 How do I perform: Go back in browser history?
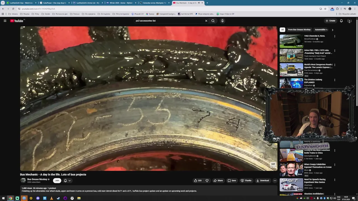(x=3, y=9)
